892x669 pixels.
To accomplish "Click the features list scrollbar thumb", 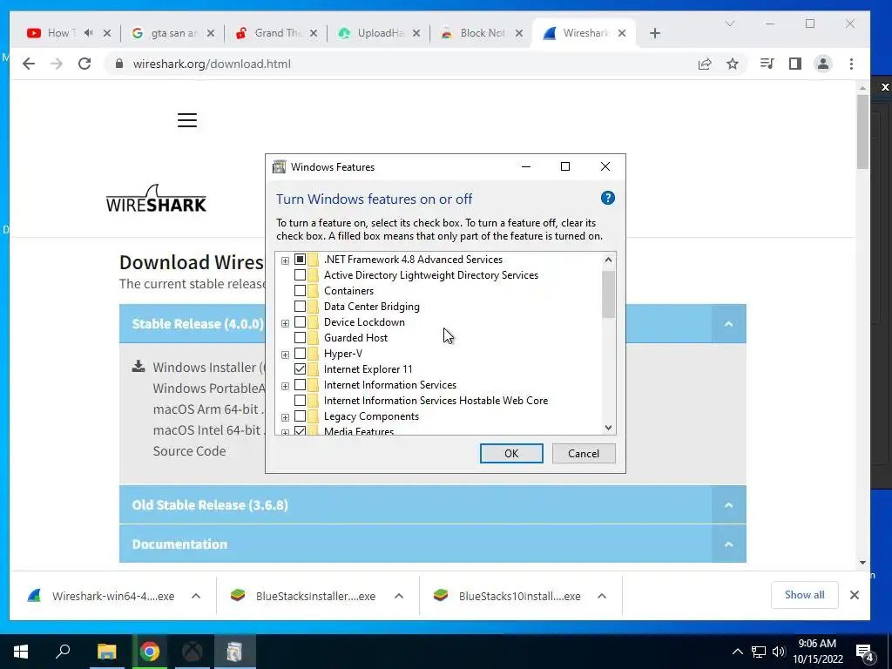I will (608, 294).
